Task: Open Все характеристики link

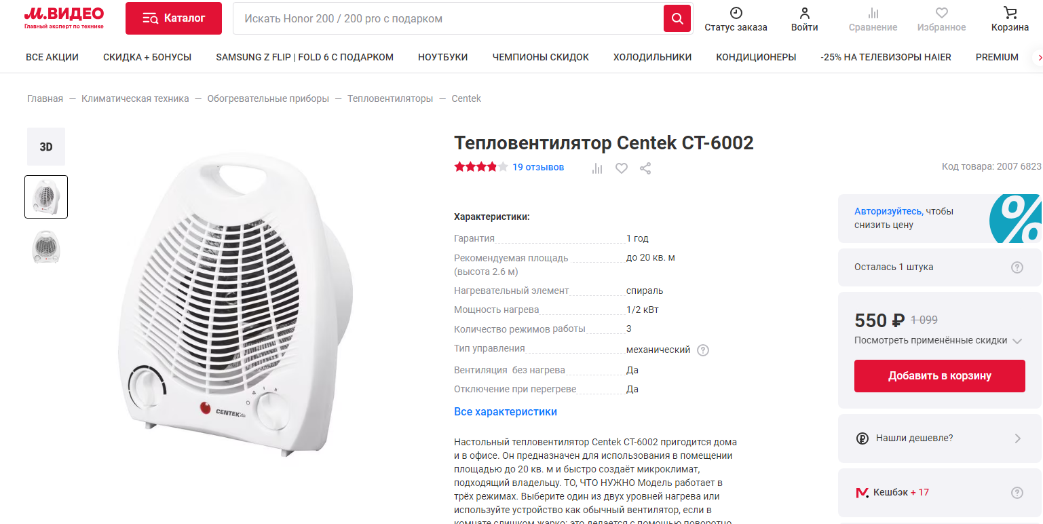Action: click(506, 412)
